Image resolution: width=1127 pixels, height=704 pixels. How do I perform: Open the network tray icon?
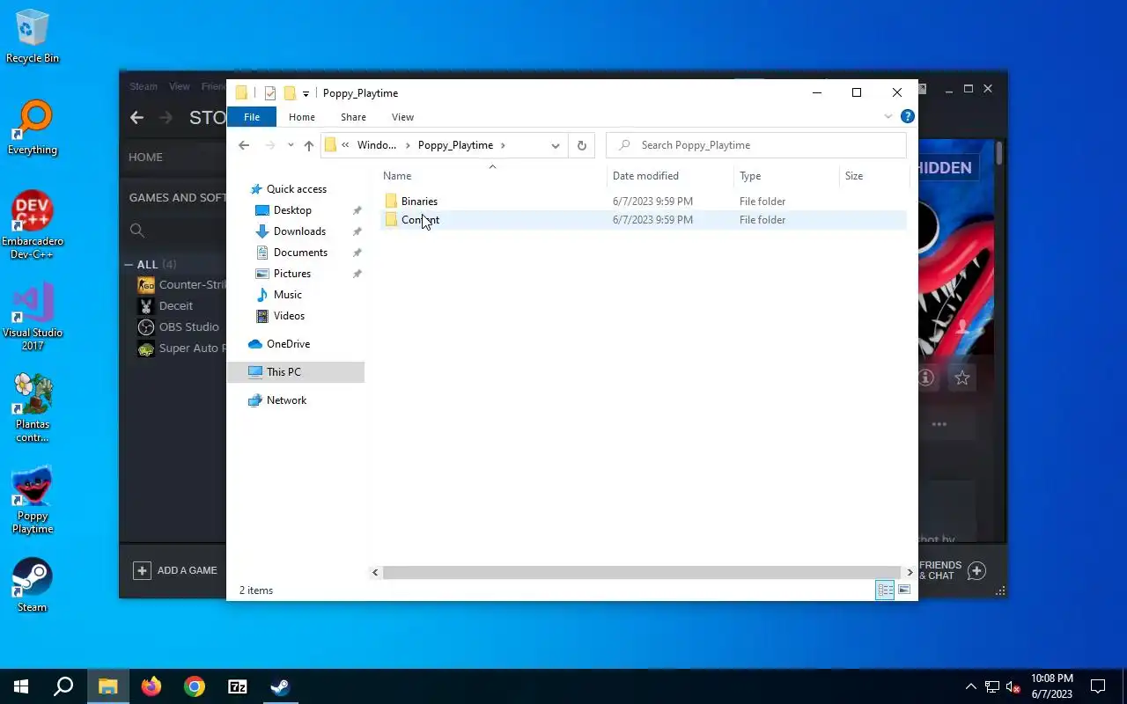click(x=992, y=686)
